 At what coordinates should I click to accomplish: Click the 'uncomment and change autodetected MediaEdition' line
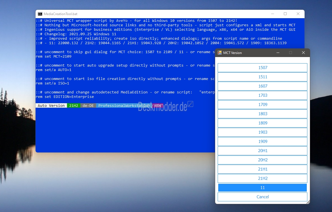(125, 92)
